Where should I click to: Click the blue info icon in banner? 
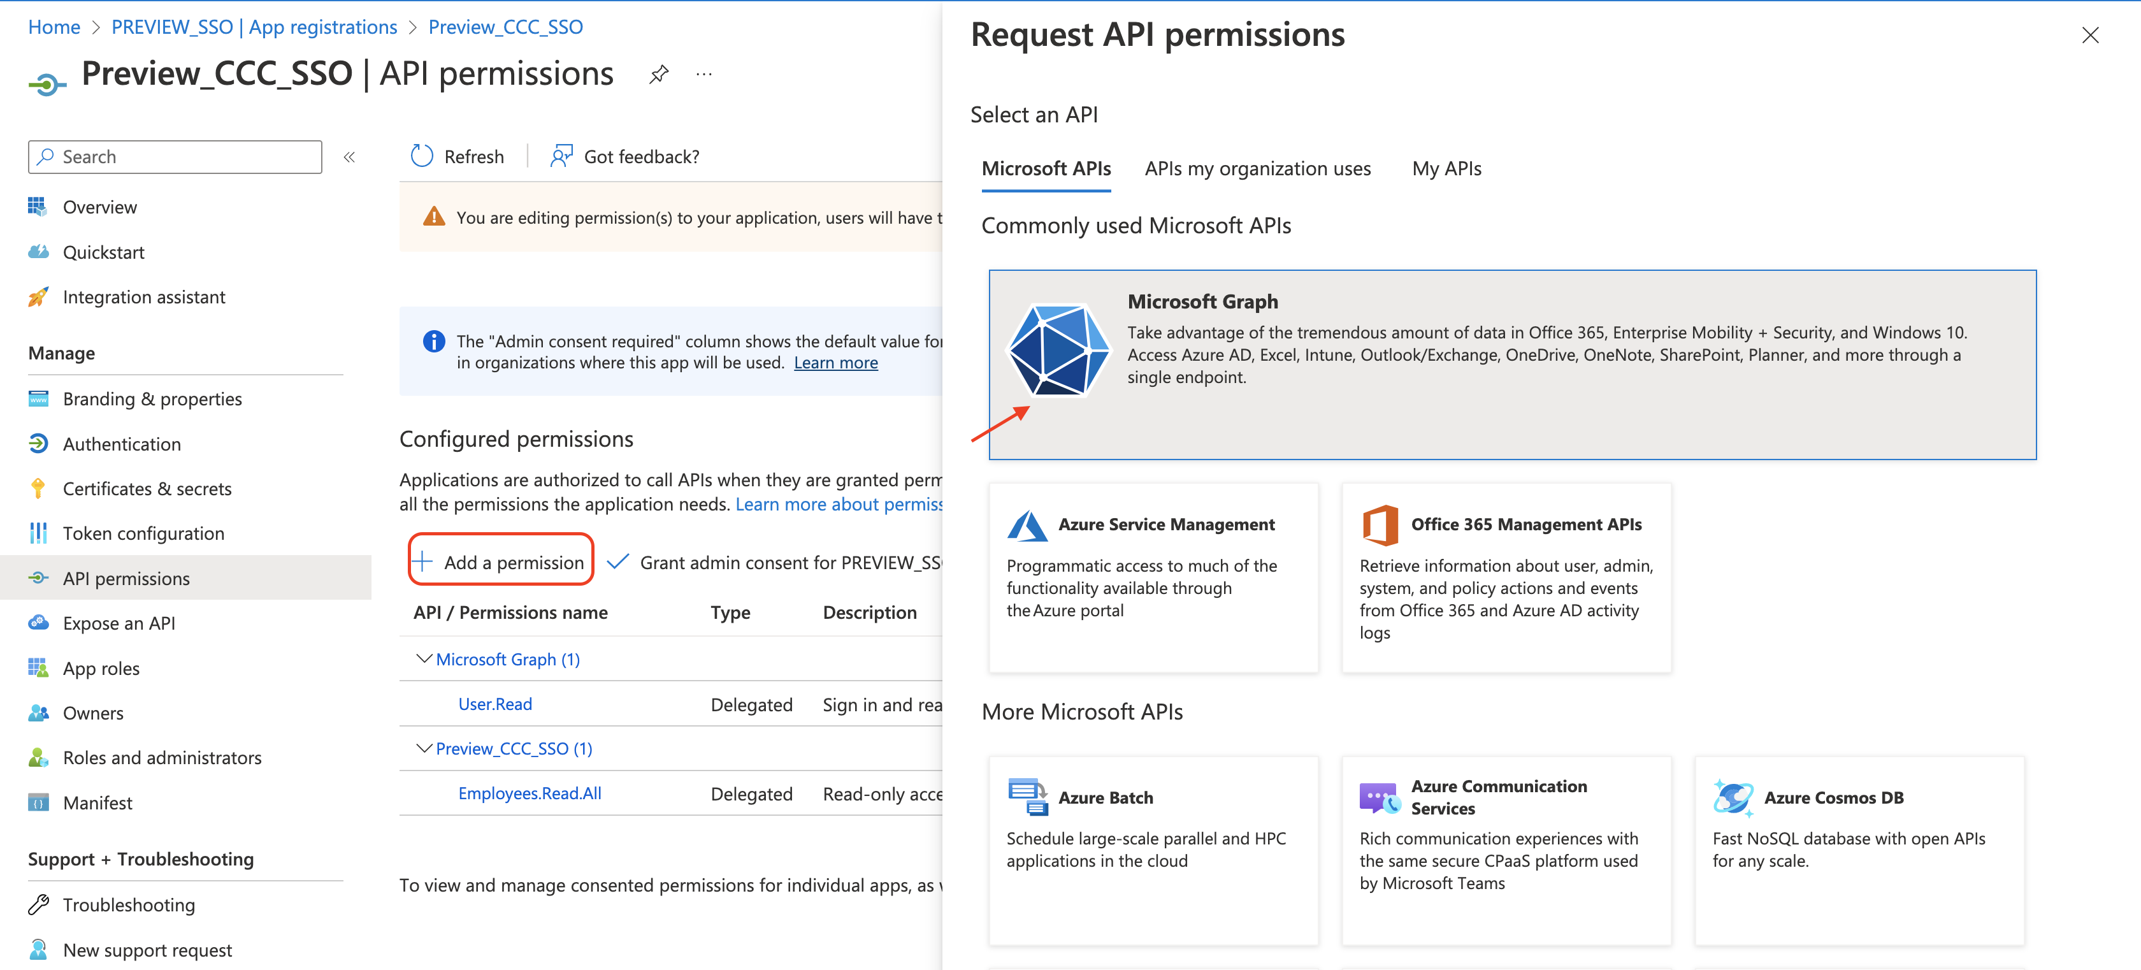434,341
